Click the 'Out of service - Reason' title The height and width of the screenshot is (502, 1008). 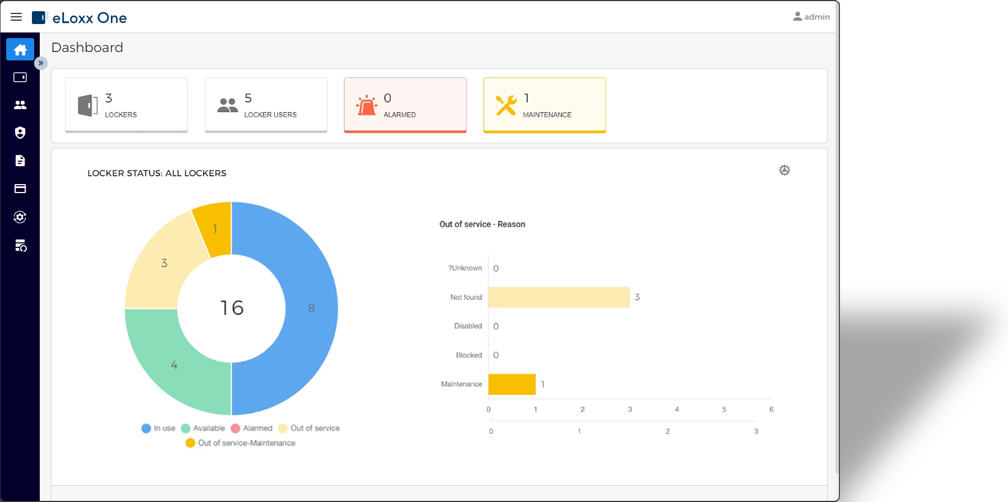coord(482,224)
